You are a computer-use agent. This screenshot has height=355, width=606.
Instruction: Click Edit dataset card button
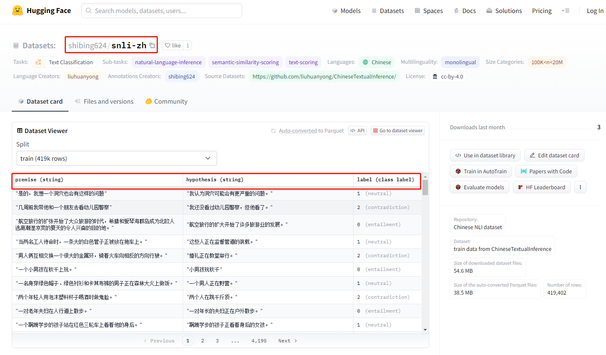[x=554, y=155]
